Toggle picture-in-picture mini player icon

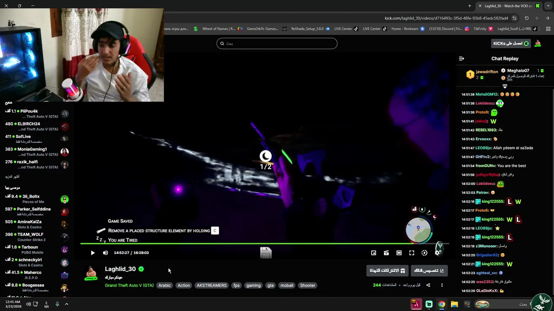pos(374,253)
